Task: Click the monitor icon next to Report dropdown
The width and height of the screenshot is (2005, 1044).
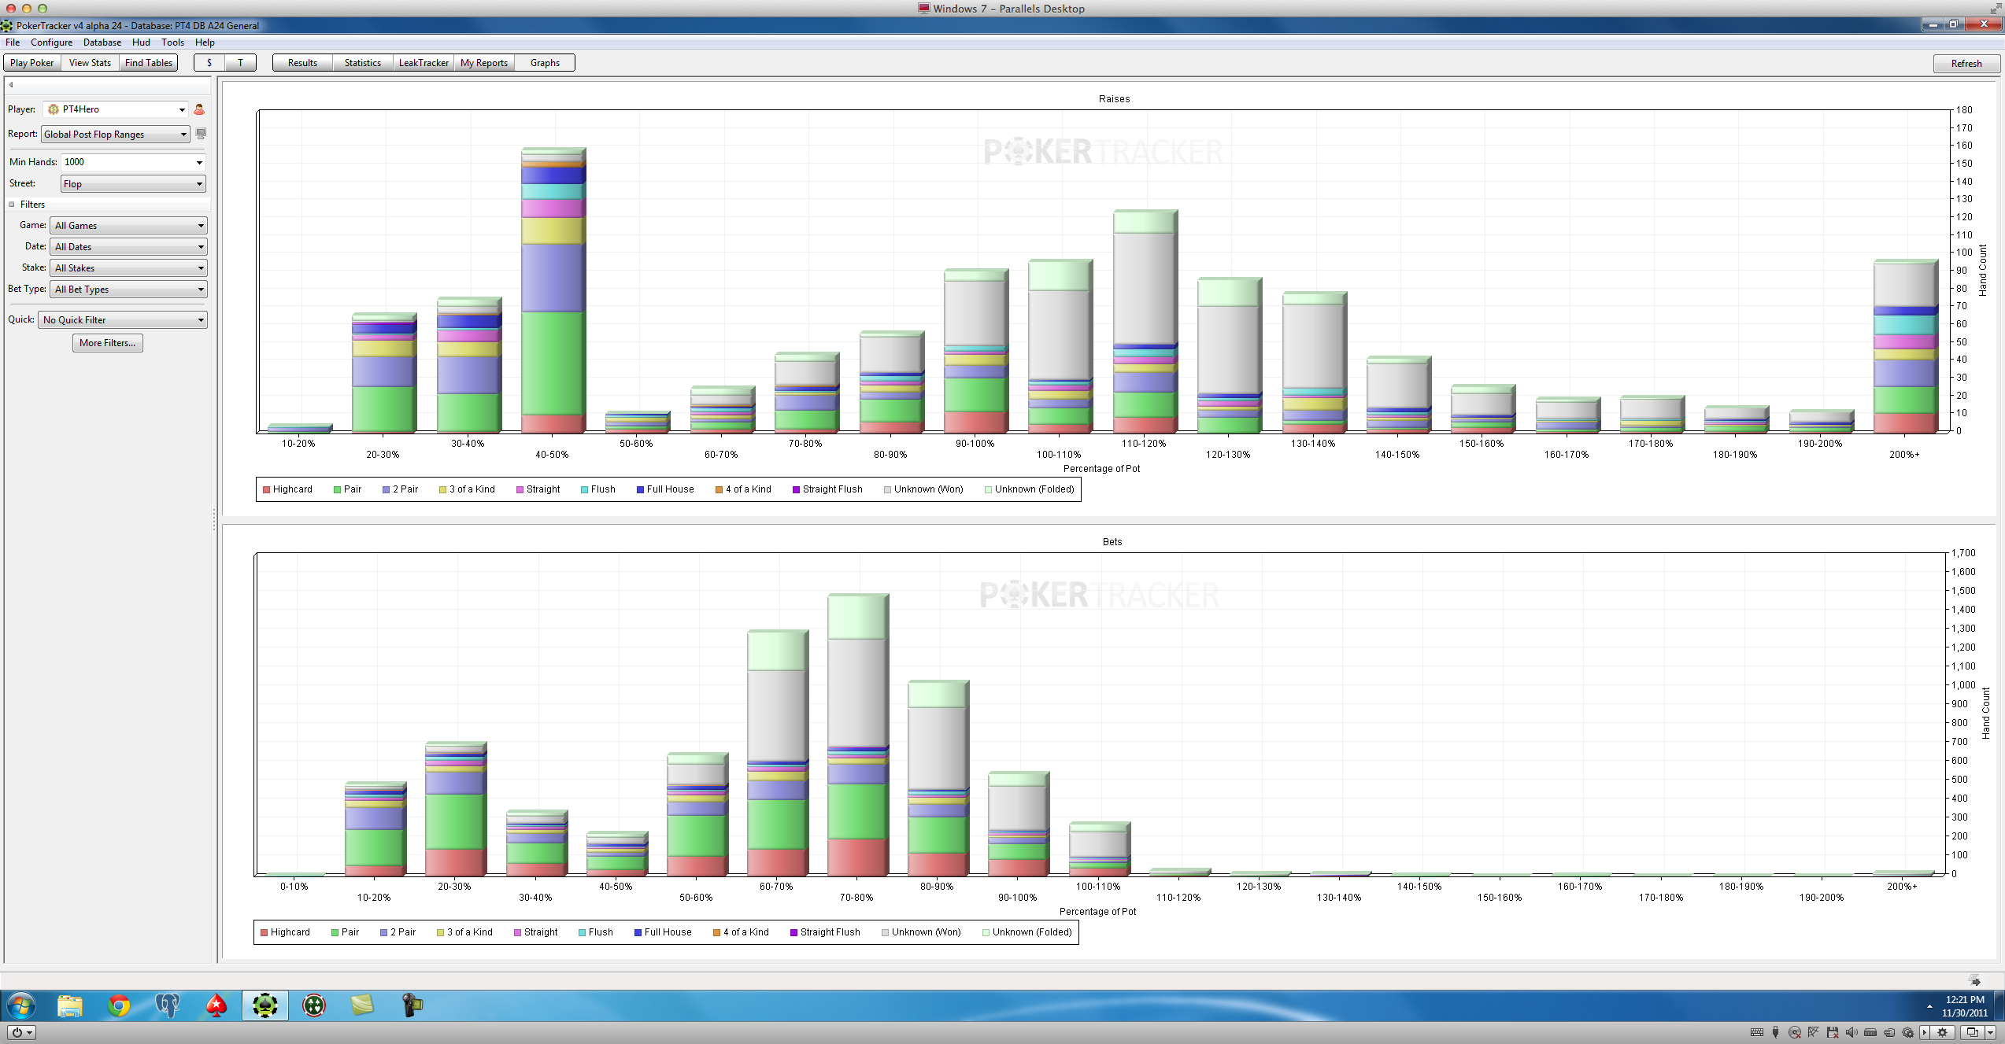Action: pyautogui.click(x=201, y=135)
